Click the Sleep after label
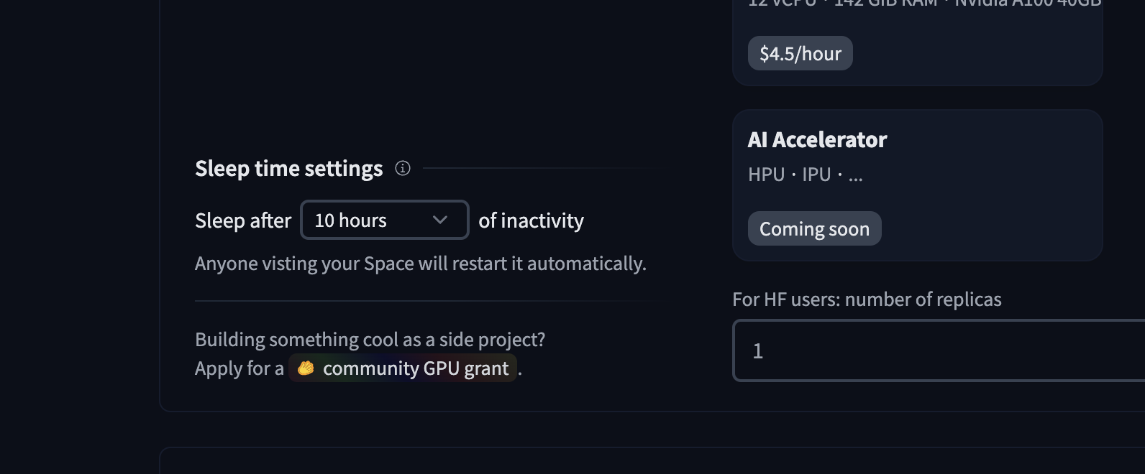The image size is (1145, 474). point(243,220)
